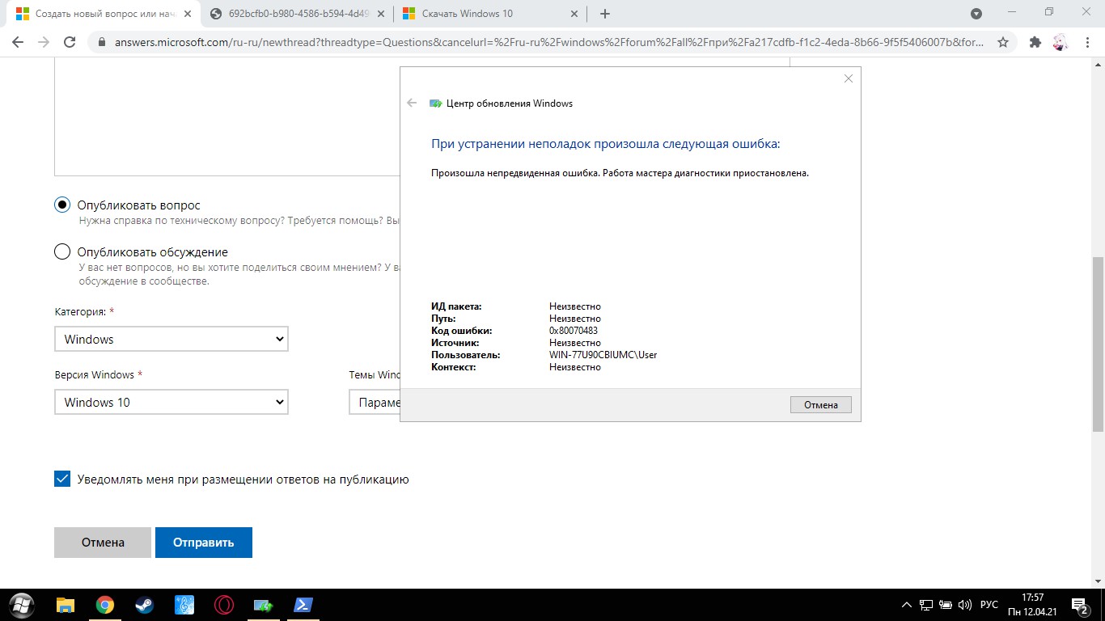The height and width of the screenshot is (621, 1105).
Task: Open a new tab with plus
Action: pyautogui.click(x=605, y=13)
